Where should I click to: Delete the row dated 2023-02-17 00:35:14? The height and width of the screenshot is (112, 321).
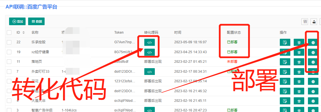[x=299, y=81]
